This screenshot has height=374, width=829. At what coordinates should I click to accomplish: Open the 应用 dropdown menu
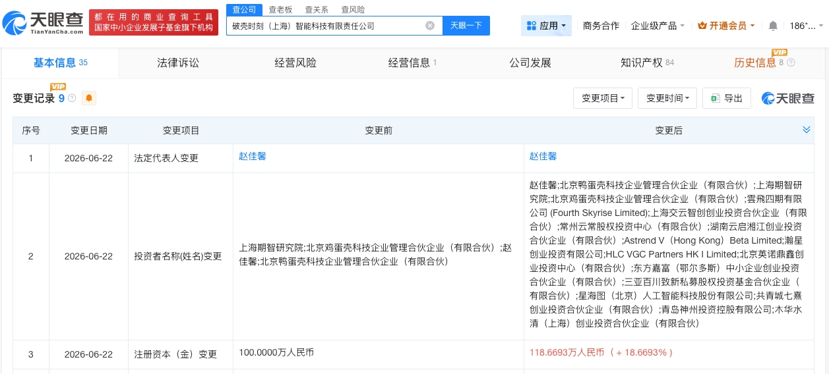coord(546,26)
